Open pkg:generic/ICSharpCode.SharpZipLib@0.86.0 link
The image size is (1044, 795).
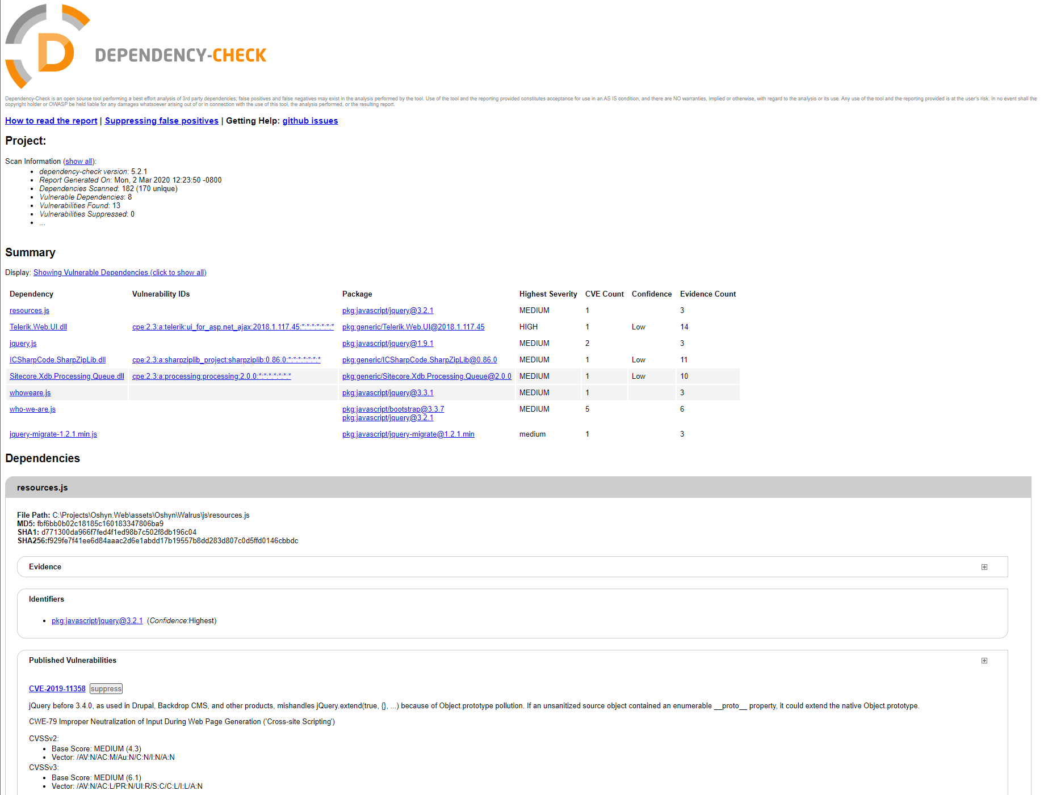click(x=420, y=360)
